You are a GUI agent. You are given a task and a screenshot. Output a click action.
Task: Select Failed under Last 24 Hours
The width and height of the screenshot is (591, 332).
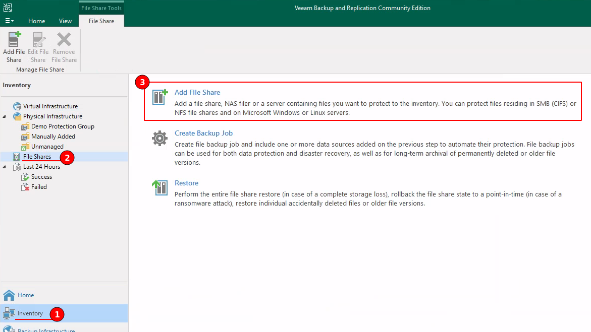click(x=39, y=187)
